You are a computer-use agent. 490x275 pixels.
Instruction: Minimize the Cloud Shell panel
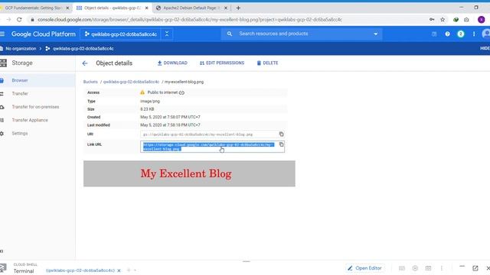[x=462, y=267]
